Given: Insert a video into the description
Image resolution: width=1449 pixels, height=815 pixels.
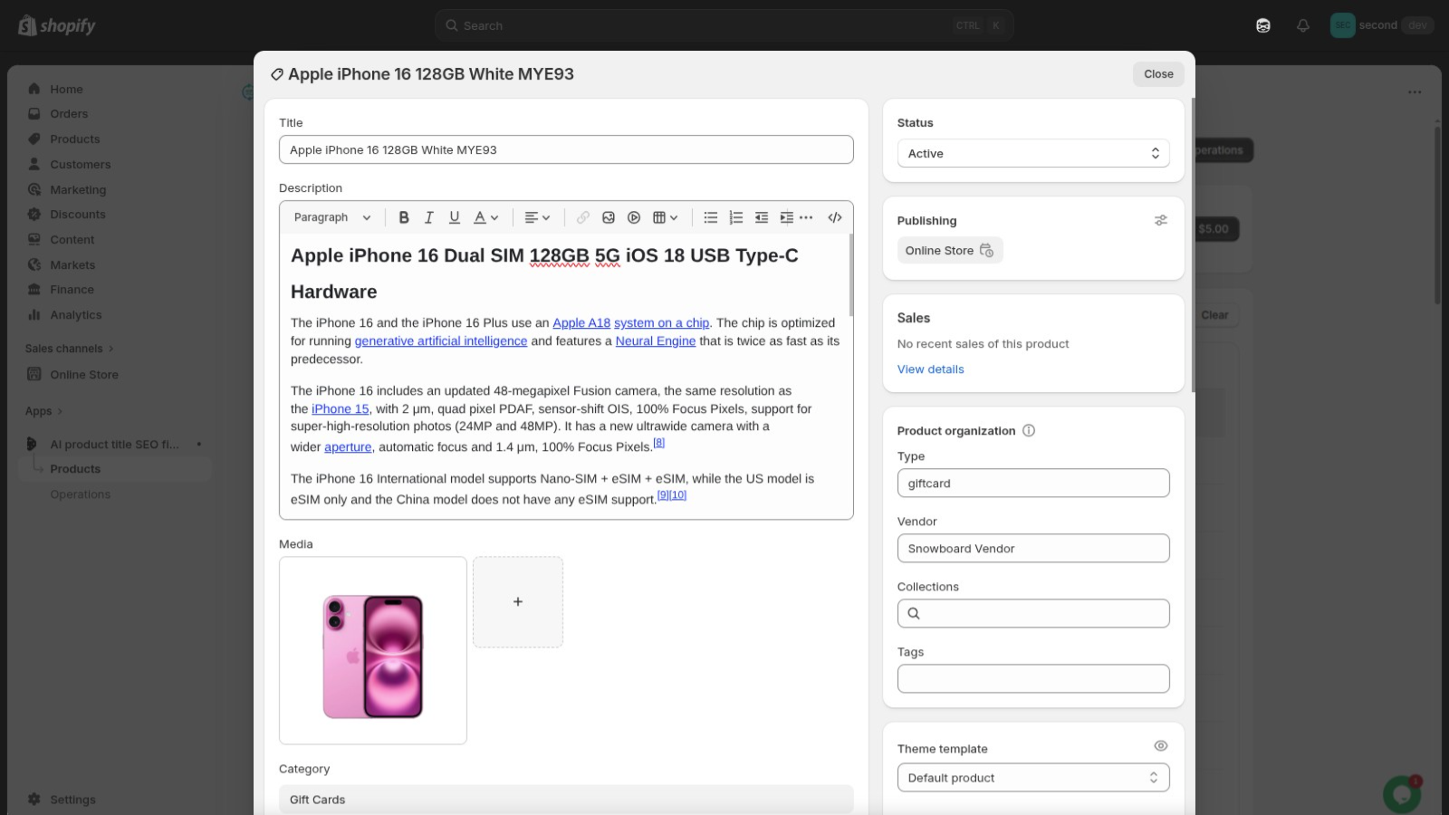Looking at the screenshot, I should pyautogui.click(x=634, y=217).
